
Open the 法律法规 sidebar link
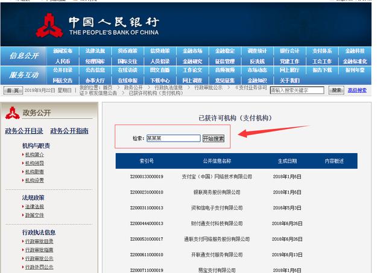point(34,207)
